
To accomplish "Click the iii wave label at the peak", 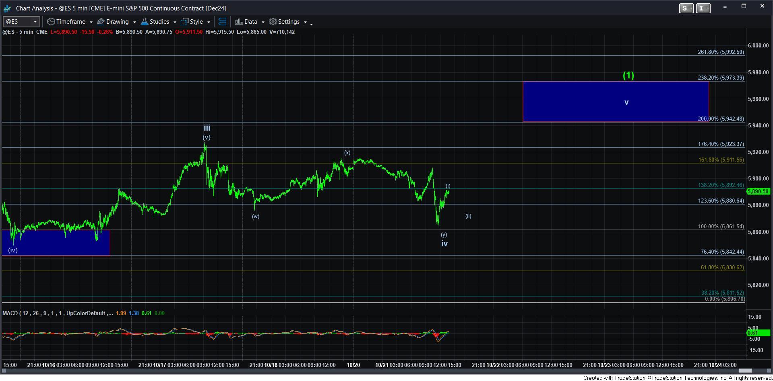I will coord(207,128).
